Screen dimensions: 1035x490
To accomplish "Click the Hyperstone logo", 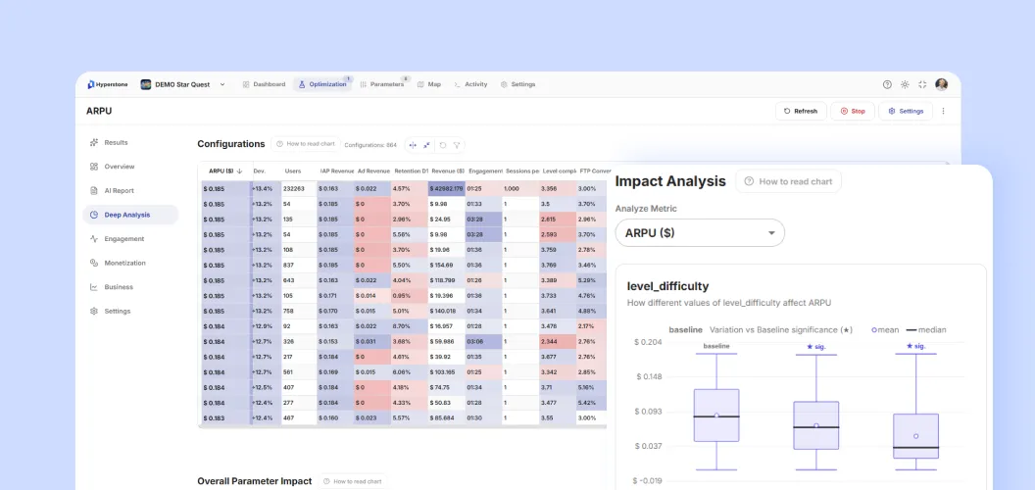I will [x=107, y=84].
